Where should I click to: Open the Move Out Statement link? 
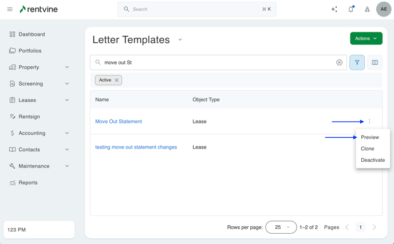click(x=119, y=121)
